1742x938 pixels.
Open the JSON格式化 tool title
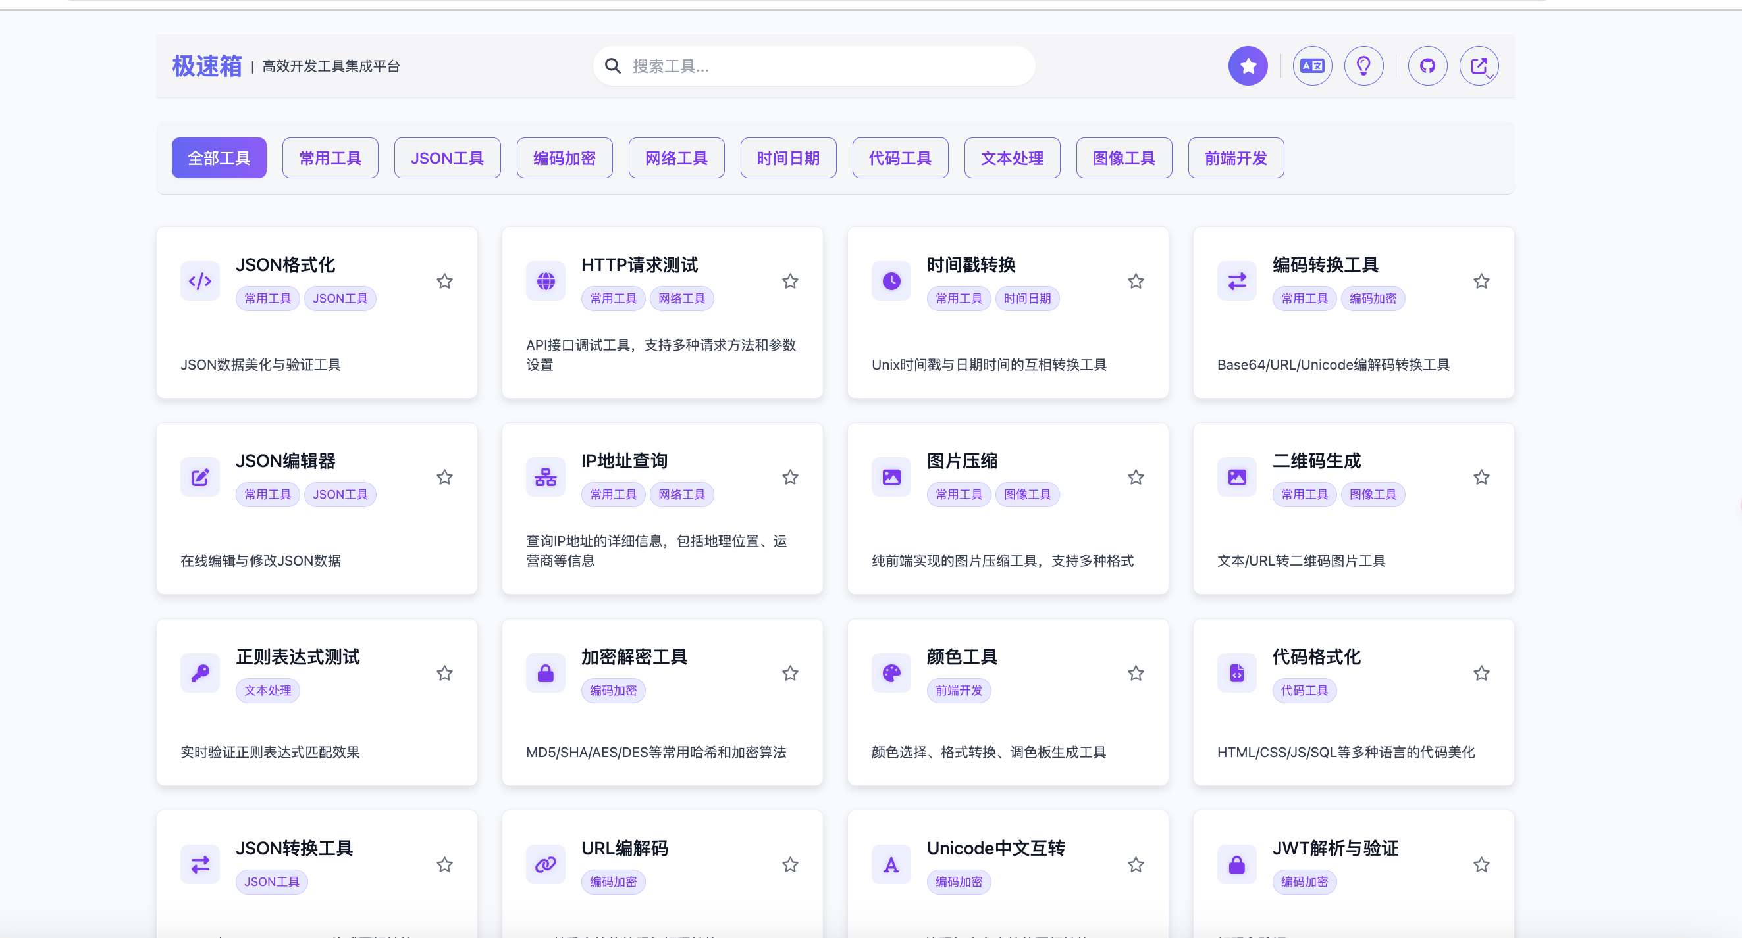click(x=285, y=265)
